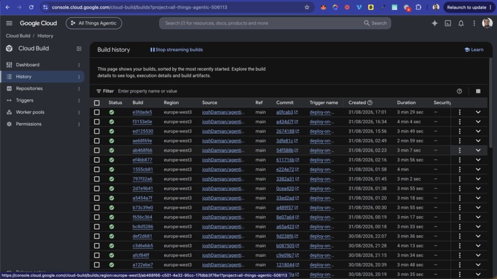
Task: Open the Learn panel
Action: (474, 50)
